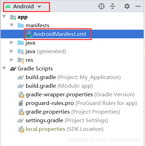The width and height of the screenshot is (145, 146).
Task: Click the java (generated) folder icon
Action: pyautogui.click(x=21, y=51)
